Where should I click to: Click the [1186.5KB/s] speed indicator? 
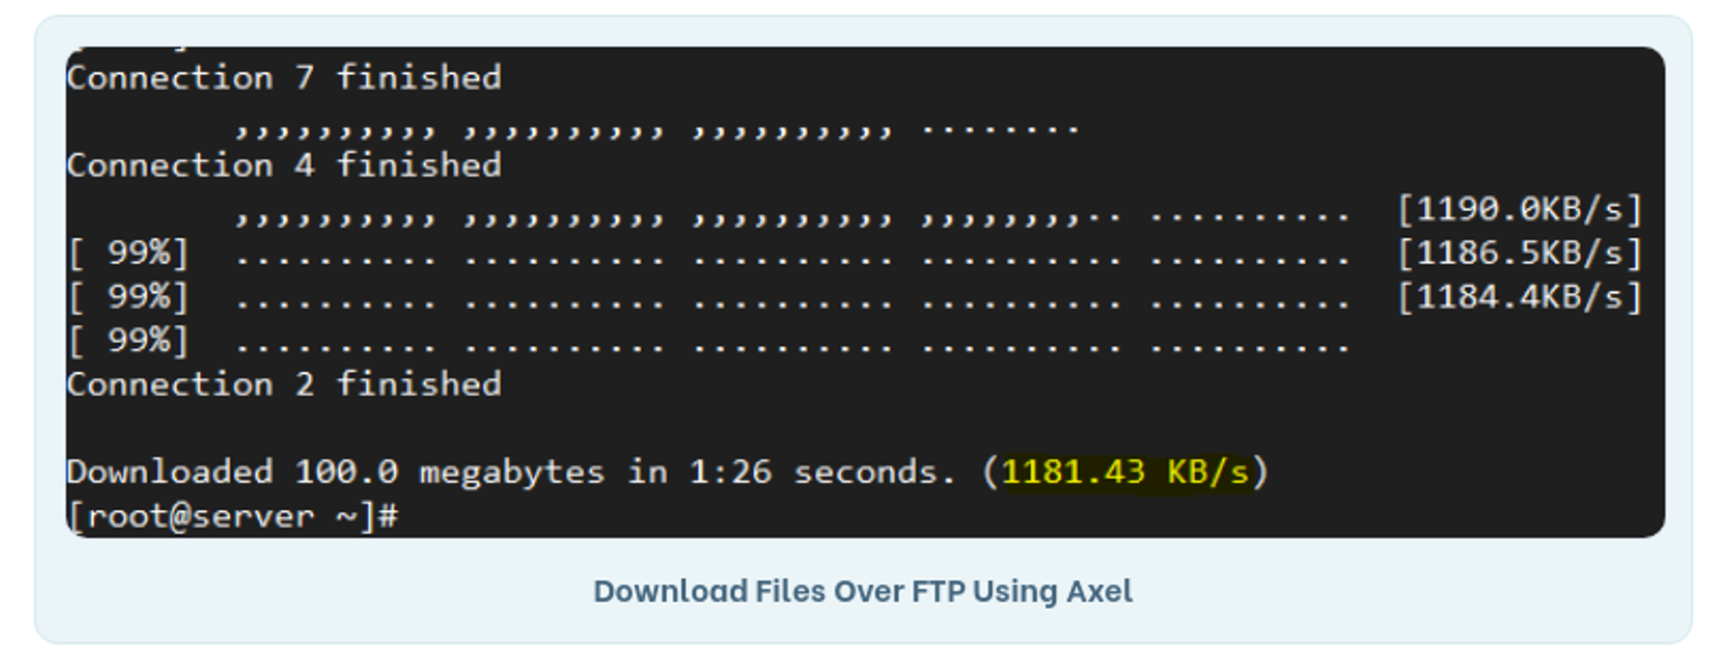pyautogui.click(x=1520, y=253)
